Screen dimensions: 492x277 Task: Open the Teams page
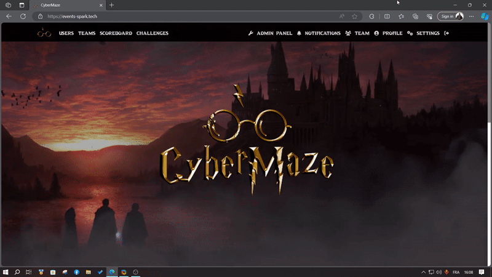pyautogui.click(x=87, y=33)
